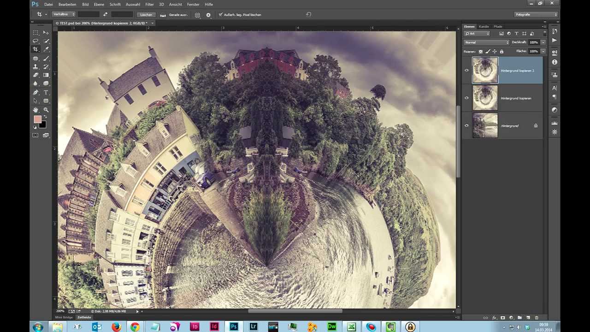Select the History Brush tool

pyautogui.click(x=46, y=67)
